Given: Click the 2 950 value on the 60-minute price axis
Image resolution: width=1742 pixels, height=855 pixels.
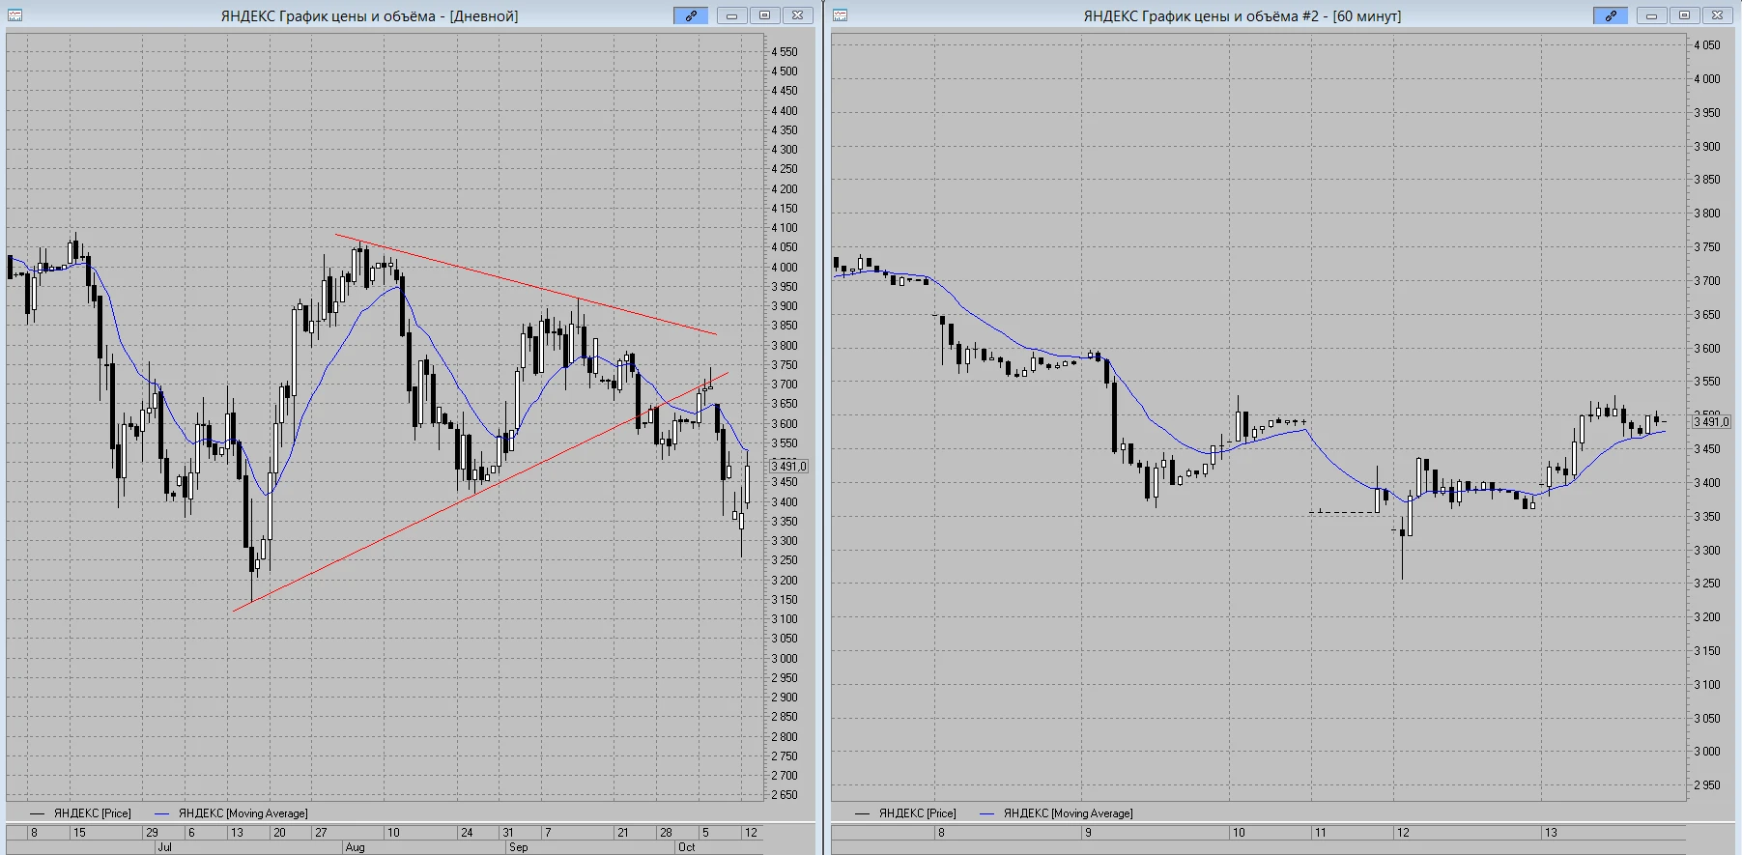Looking at the screenshot, I should coord(1707,785).
